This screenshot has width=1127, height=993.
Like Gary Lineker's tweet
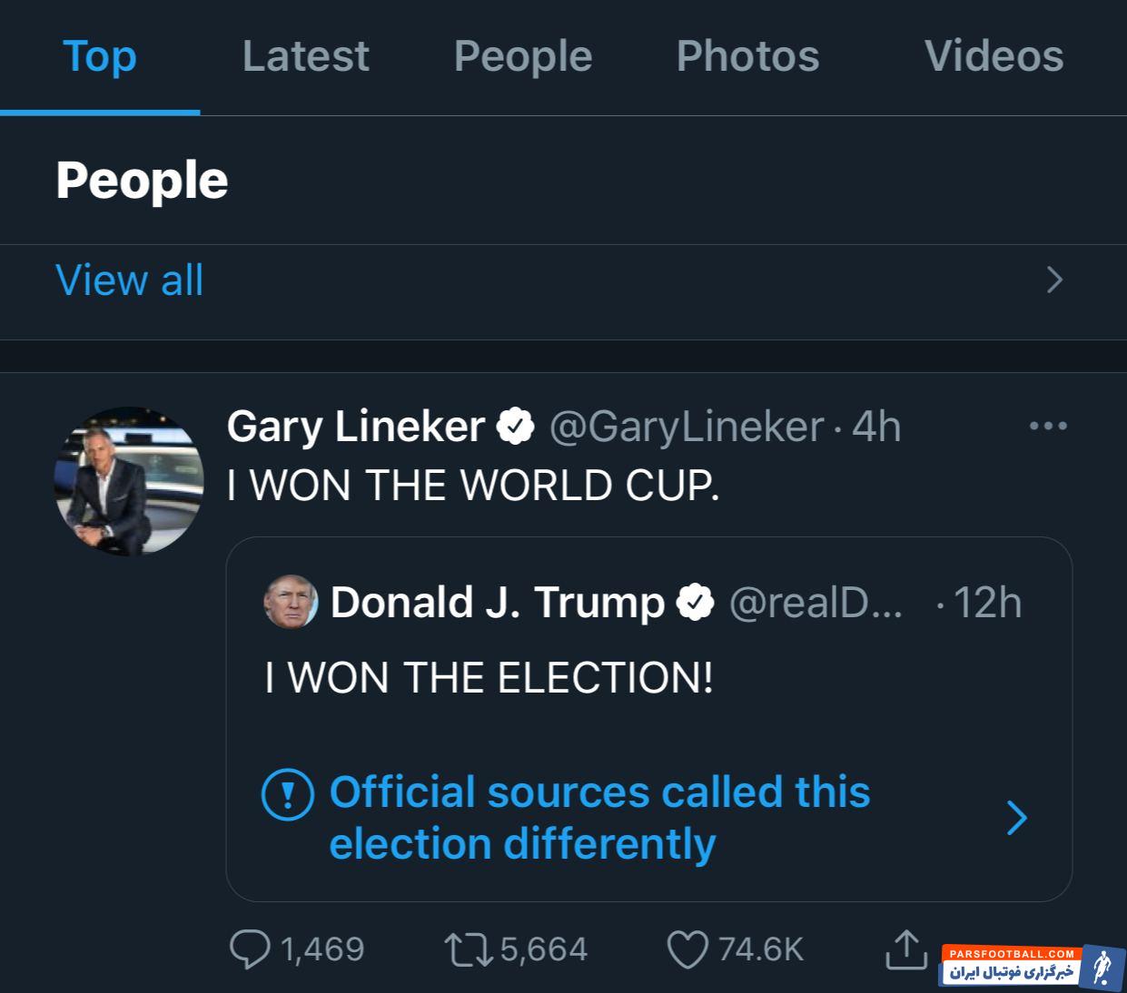click(x=687, y=949)
